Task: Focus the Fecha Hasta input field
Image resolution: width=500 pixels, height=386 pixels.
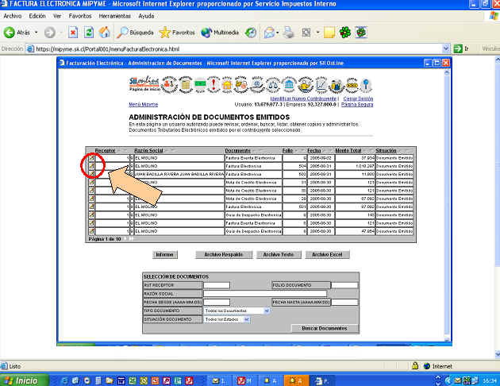Action: [344, 302]
